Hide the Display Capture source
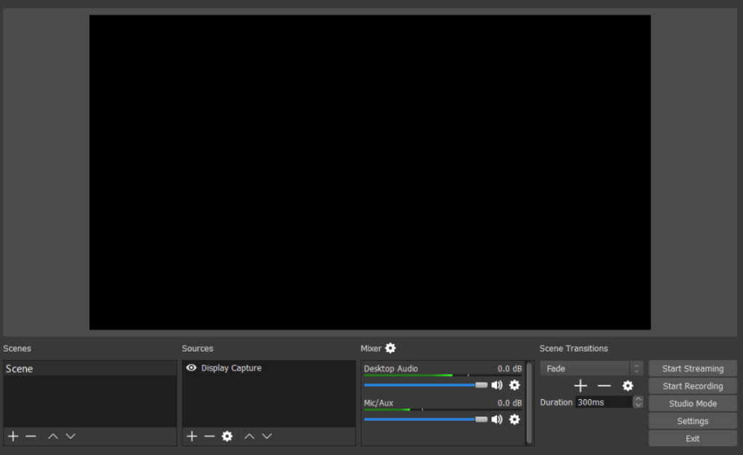 pyautogui.click(x=192, y=368)
